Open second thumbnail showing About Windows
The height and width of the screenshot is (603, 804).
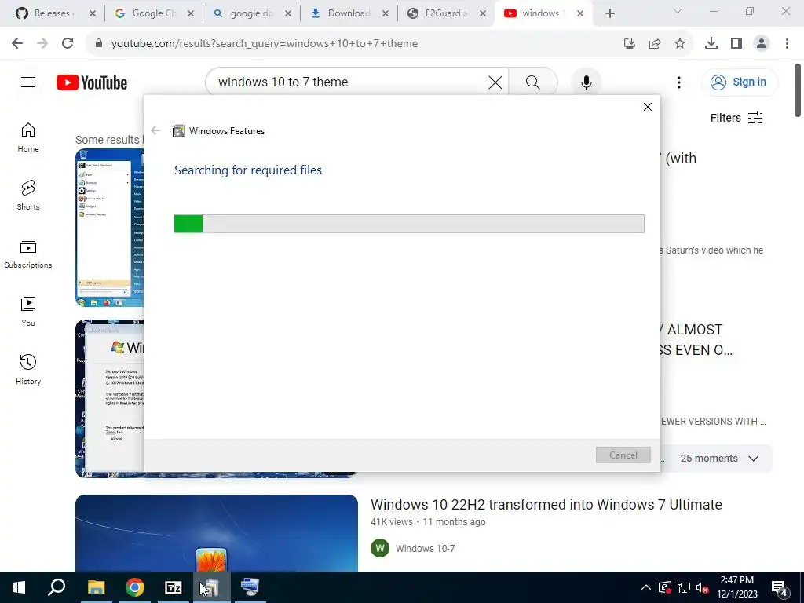pos(109,399)
